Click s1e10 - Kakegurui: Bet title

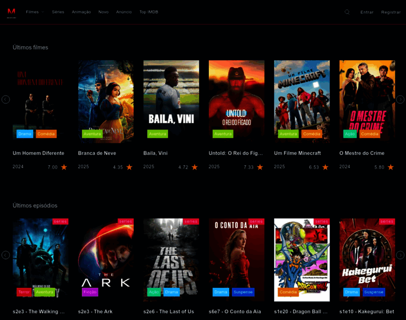coord(366,311)
